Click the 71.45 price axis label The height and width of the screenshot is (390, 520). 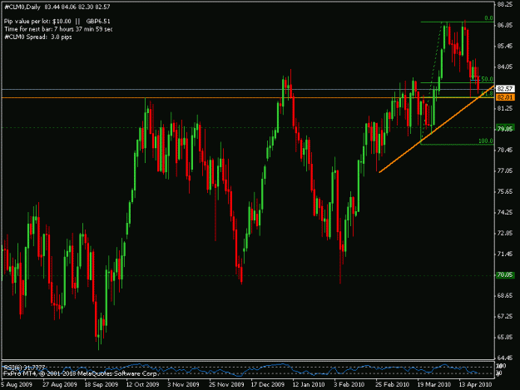point(505,254)
